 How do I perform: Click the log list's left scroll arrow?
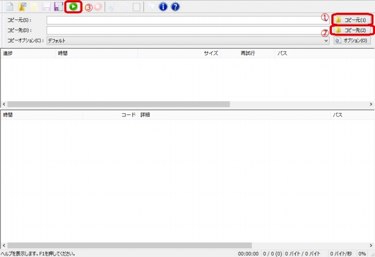pyautogui.click(x=4, y=245)
